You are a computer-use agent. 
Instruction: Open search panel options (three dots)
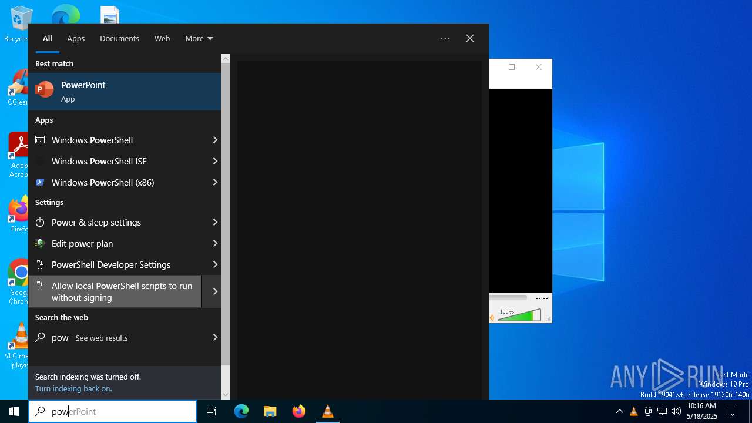445,38
